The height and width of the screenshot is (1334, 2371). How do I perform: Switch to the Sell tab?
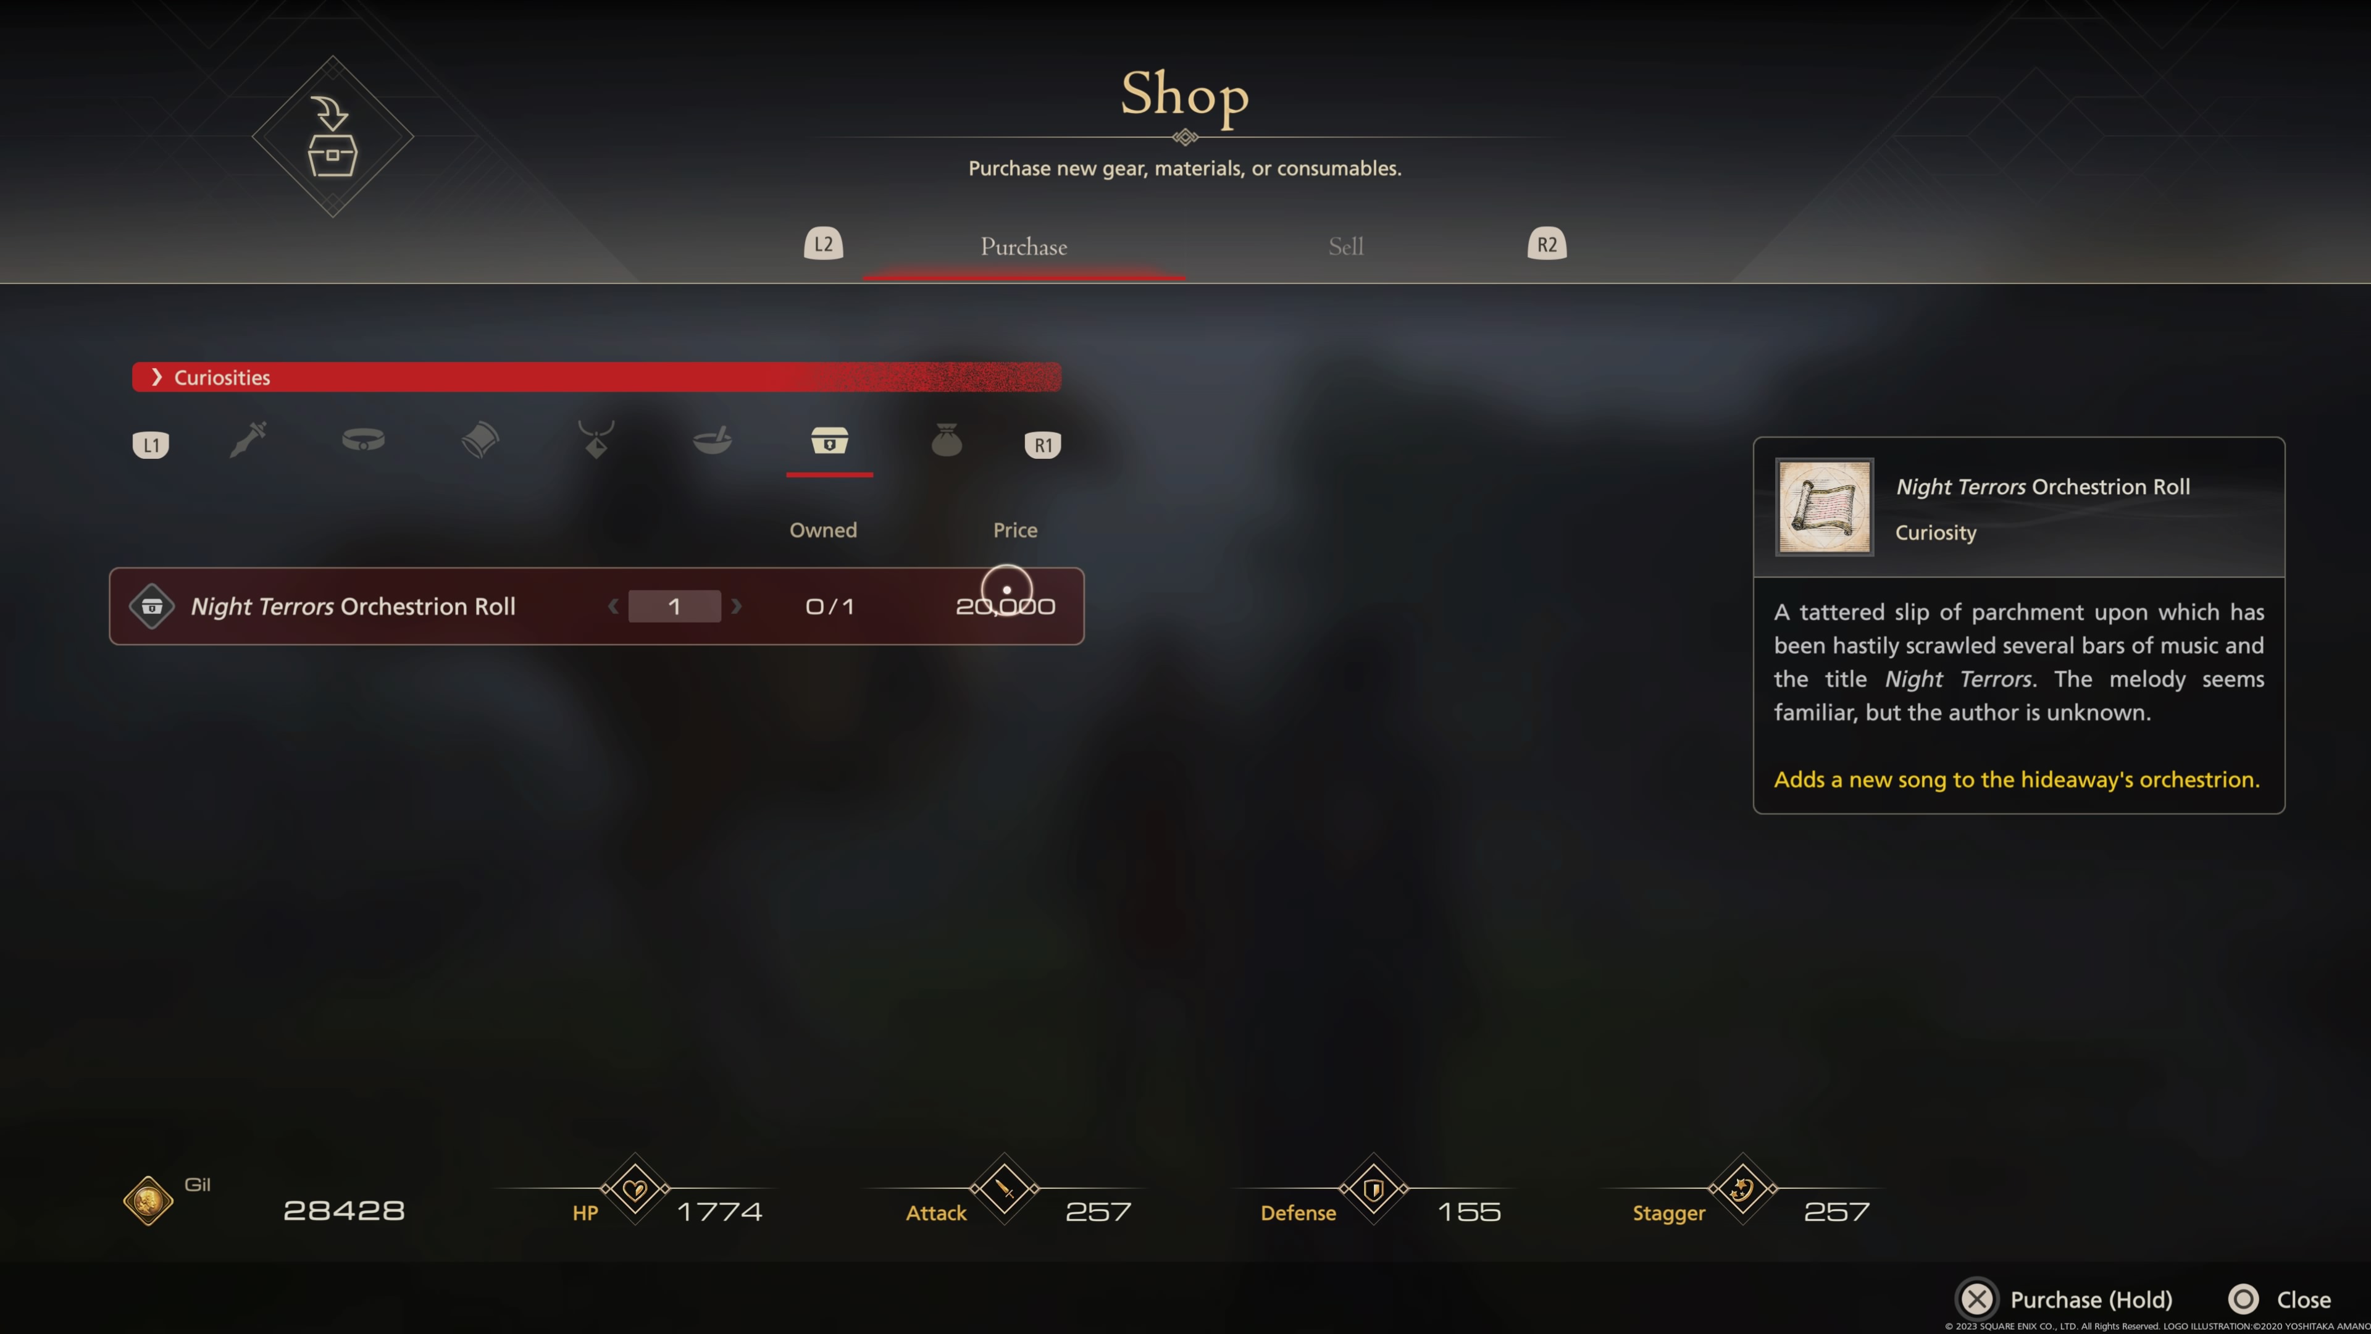[x=1345, y=247]
